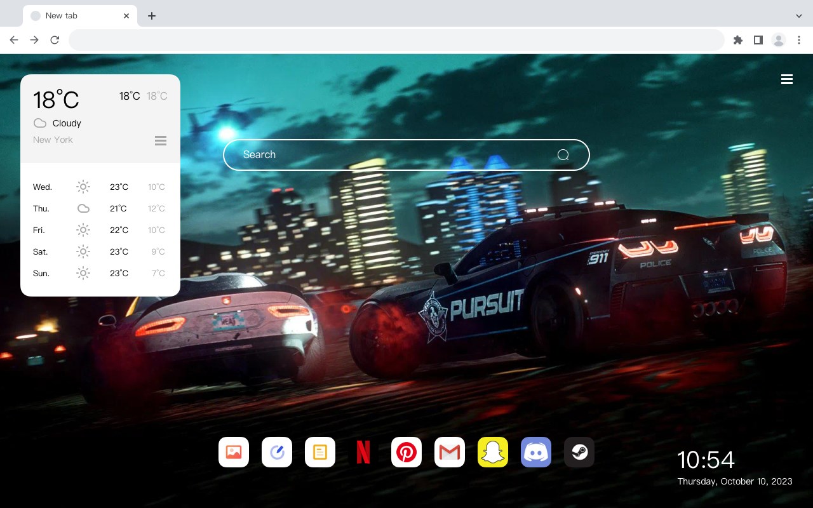This screenshot has height=508, width=813.
Task: Launch the Discord shortcut
Action: [x=536, y=452]
